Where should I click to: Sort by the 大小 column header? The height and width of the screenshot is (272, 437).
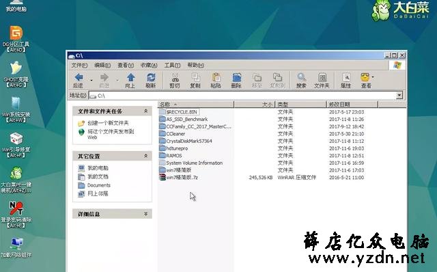tap(255, 105)
